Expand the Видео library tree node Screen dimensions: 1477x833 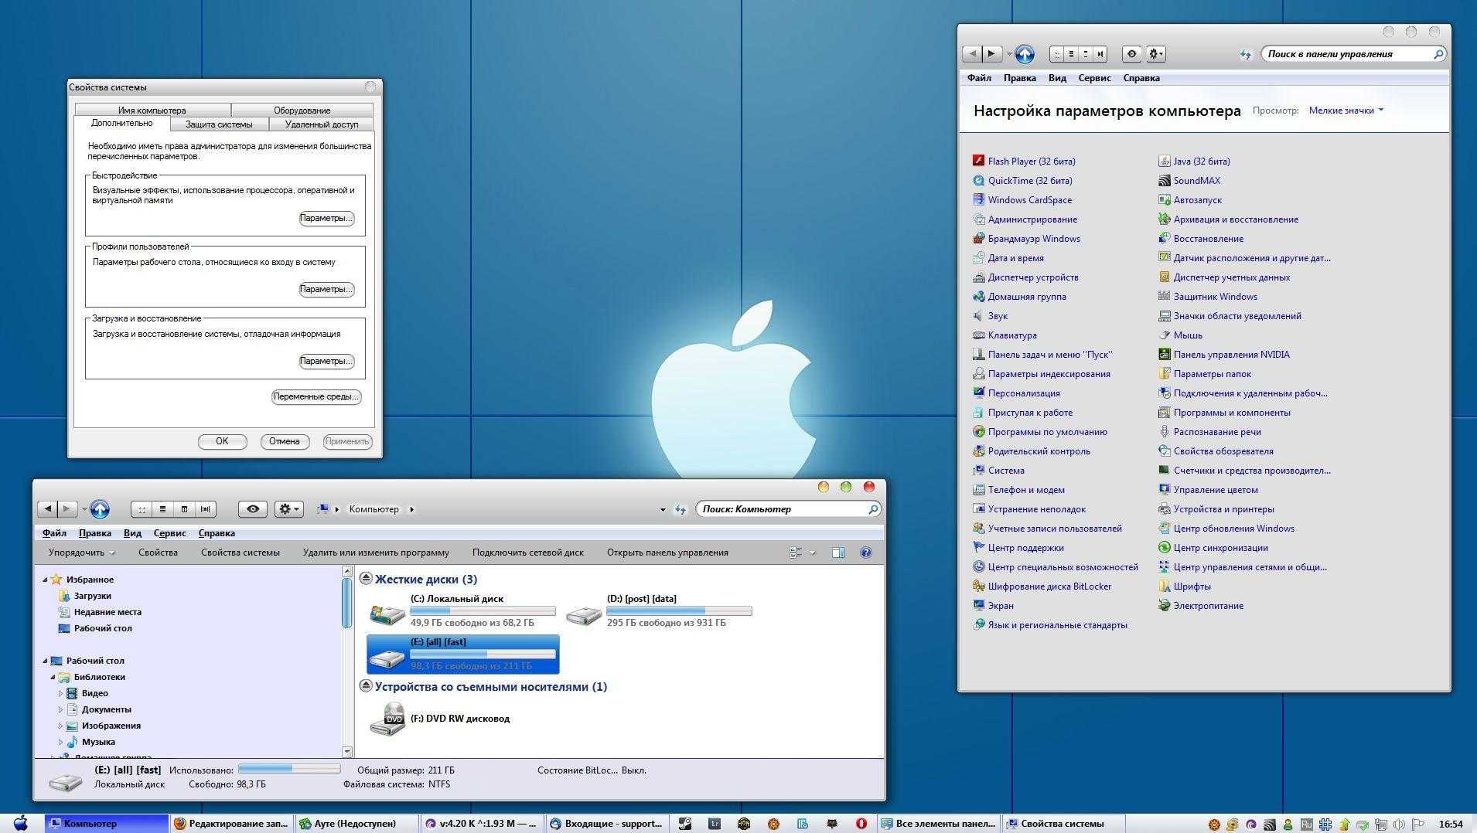pyautogui.click(x=60, y=693)
